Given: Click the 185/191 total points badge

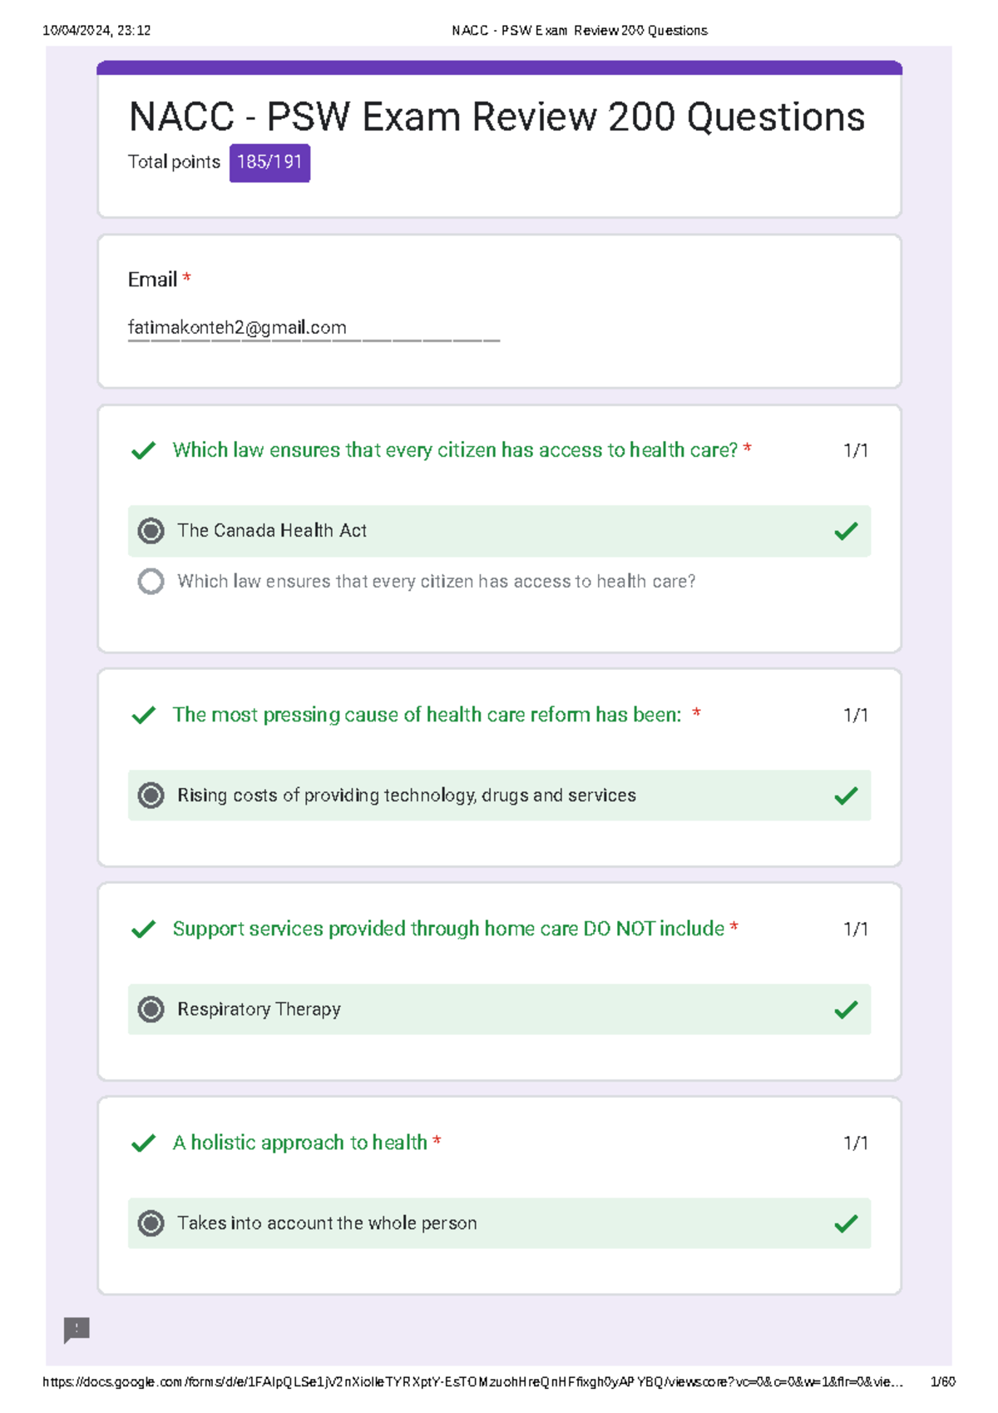Looking at the screenshot, I should 269,162.
